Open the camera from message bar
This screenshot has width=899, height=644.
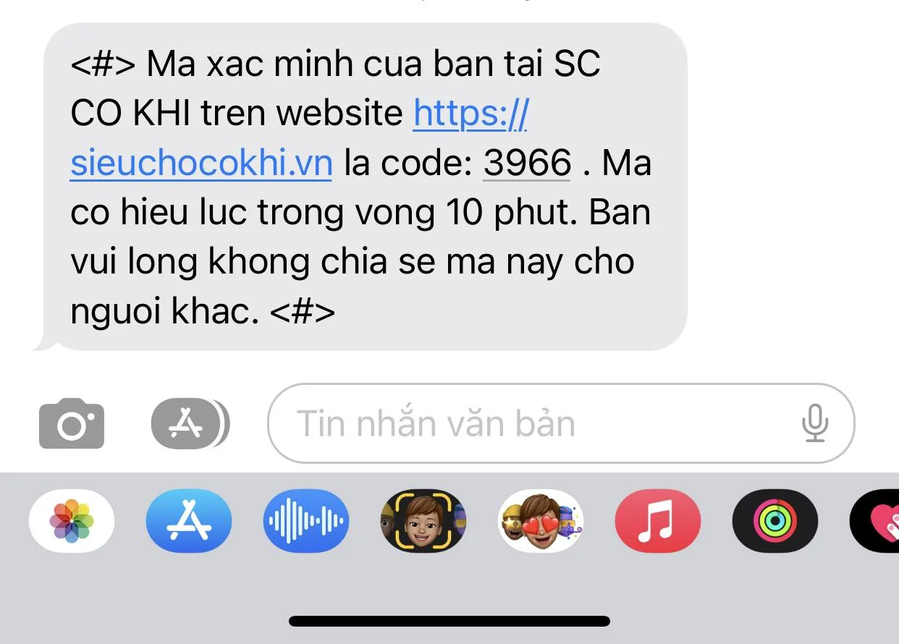tap(71, 423)
